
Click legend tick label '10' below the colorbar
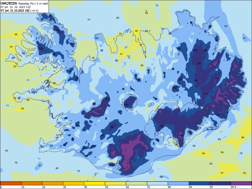tap(23, 187)
